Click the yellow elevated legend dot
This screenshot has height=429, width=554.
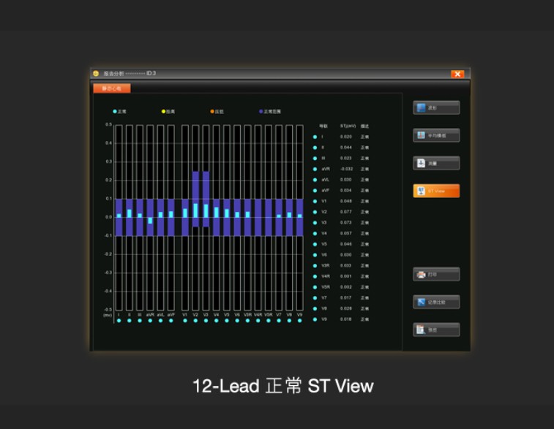(x=163, y=112)
